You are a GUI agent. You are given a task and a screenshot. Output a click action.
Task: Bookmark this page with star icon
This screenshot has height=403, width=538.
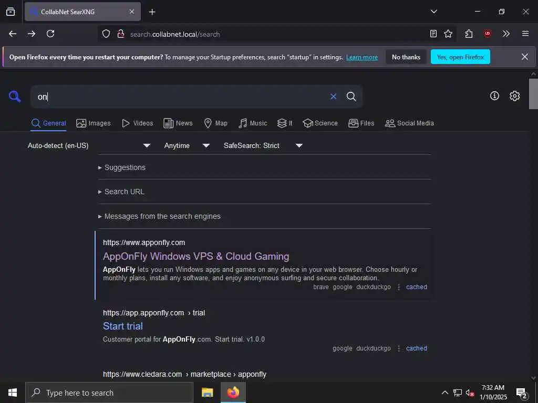click(448, 34)
